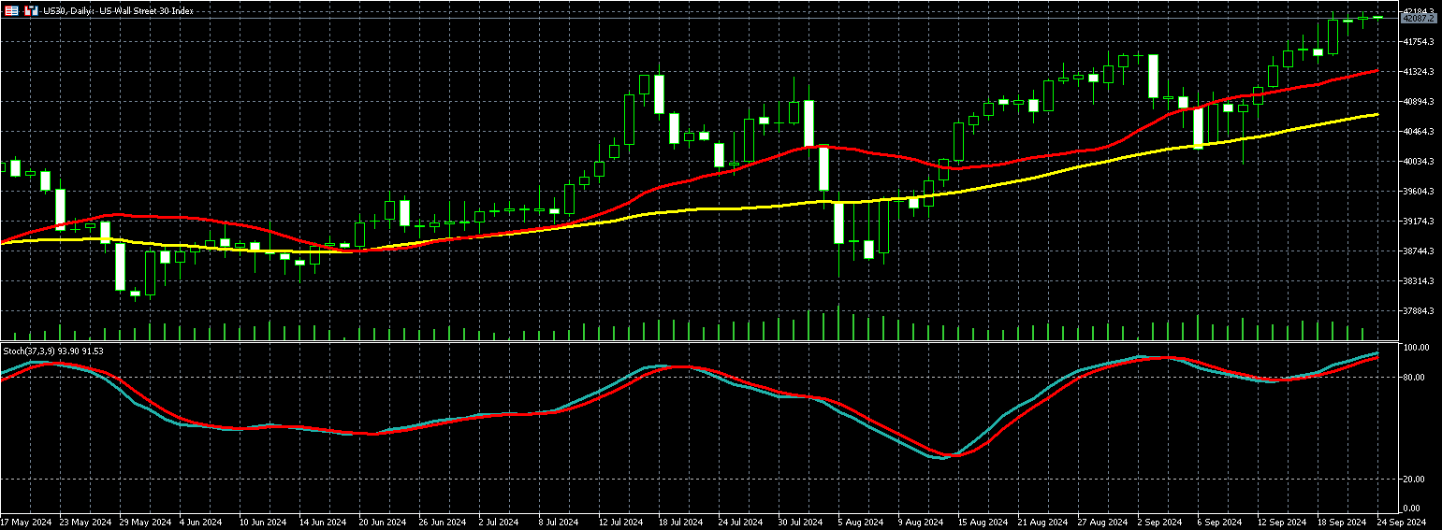Select the yellow moving average line's right end

1376,114
